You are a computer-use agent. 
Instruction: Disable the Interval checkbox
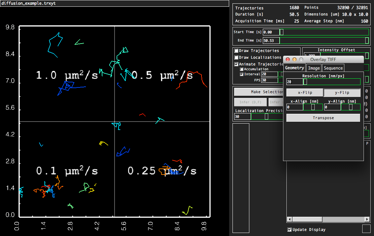(x=242, y=74)
